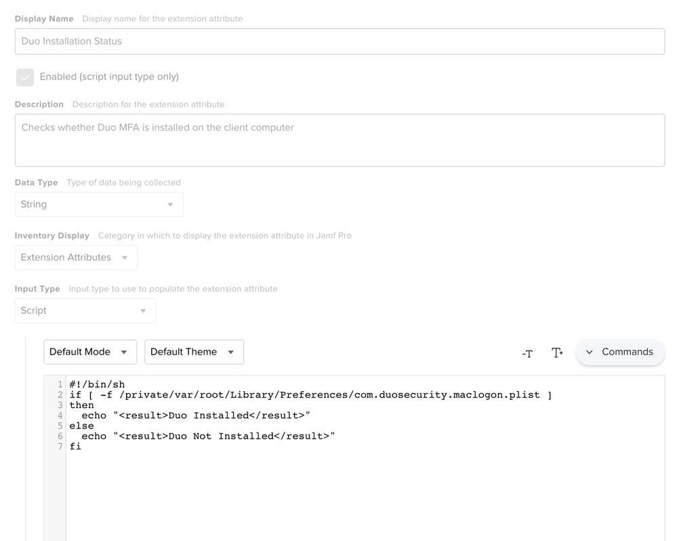
Task: Click the Input Type dropdown arrow
Action: pyautogui.click(x=143, y=311)
